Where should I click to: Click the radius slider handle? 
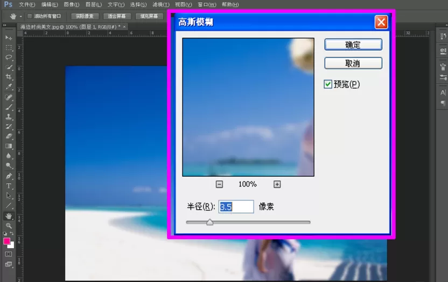209,222
